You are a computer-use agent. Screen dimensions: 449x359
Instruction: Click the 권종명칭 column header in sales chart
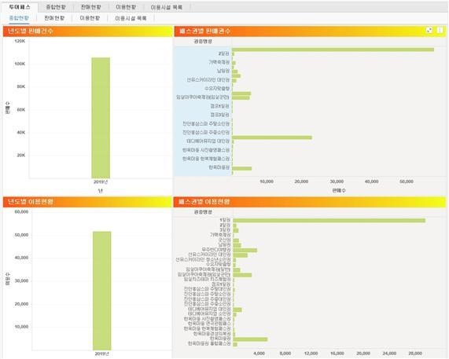[203, 42]
